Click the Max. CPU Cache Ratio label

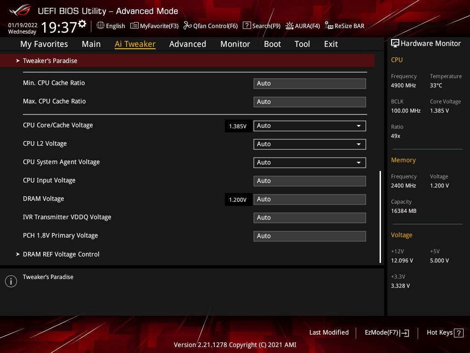pos(54,101)
